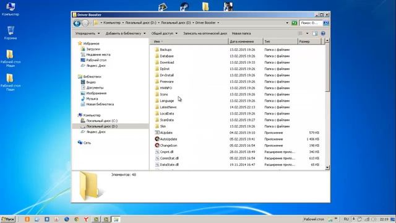Select the Database folder icon
Image resolution: width=396 pixels, height=223 pixels.
[x=157, y=56]
